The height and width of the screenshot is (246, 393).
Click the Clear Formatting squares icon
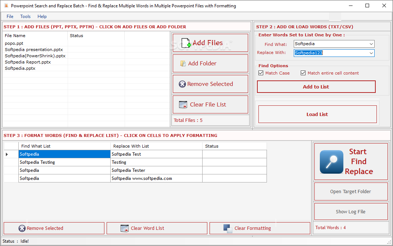pyautogui.click(x=228, y=228)
